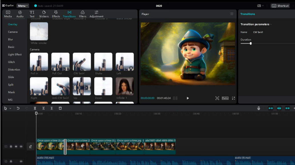Click the Split tool in timeline toolbar
The width and height of the screenshot is (295, 165).
point(35,108)
